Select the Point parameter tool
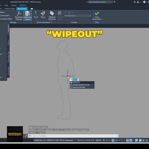 coord(36,15)
